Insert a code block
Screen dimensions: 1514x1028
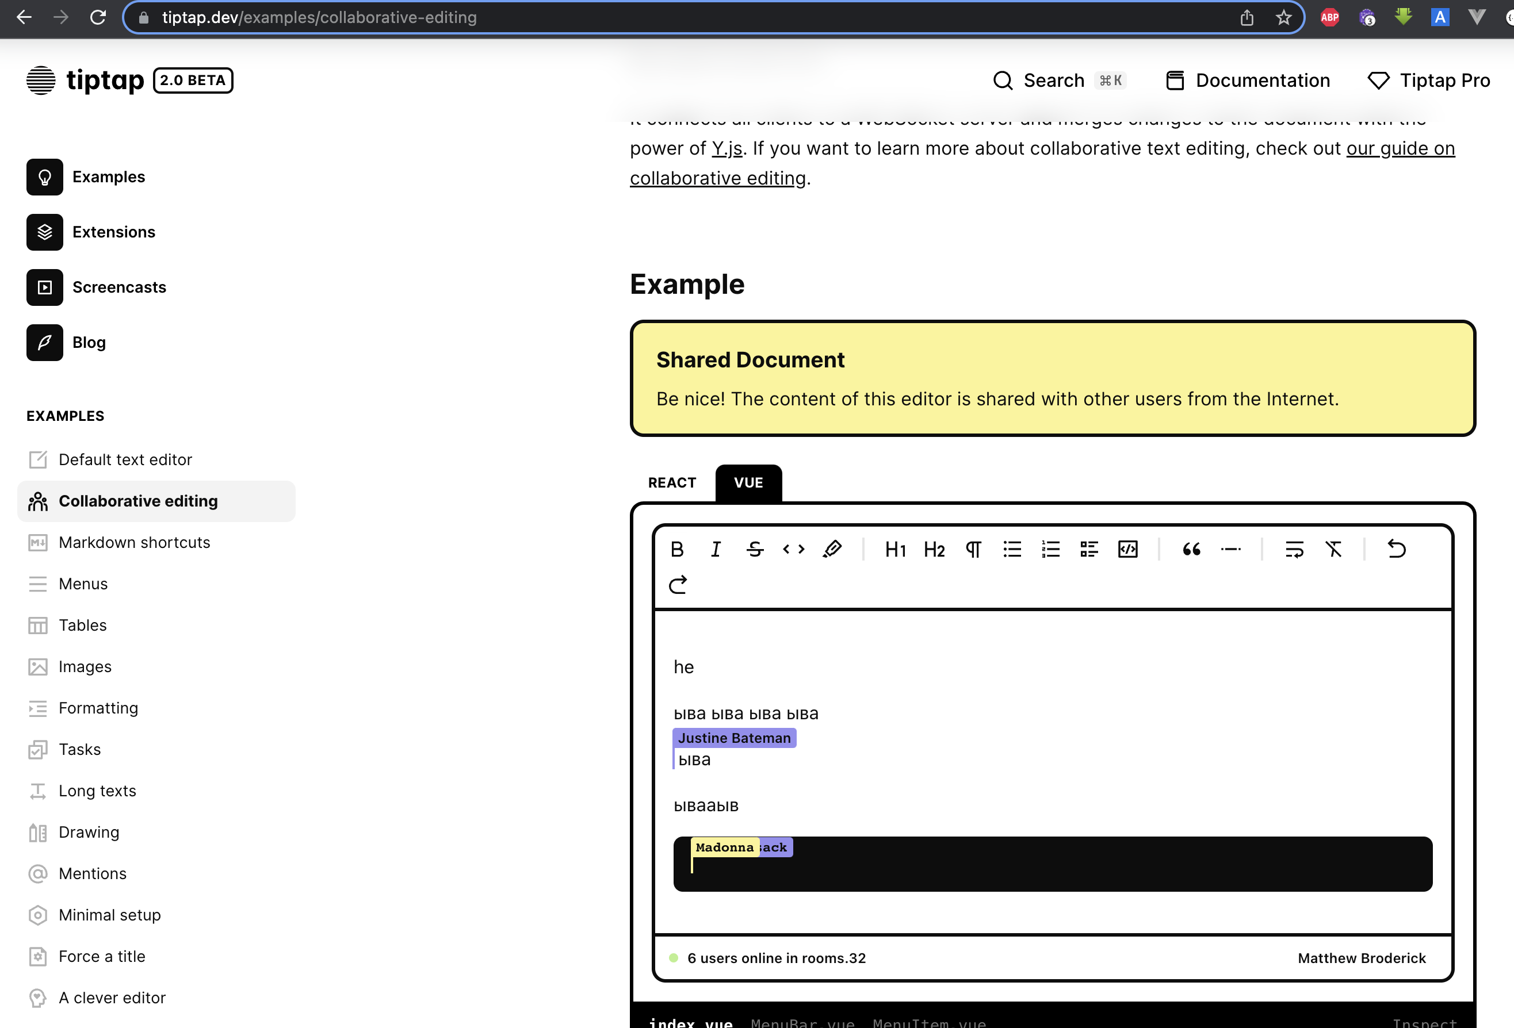pyautogui.click(x=1127, y=550)
